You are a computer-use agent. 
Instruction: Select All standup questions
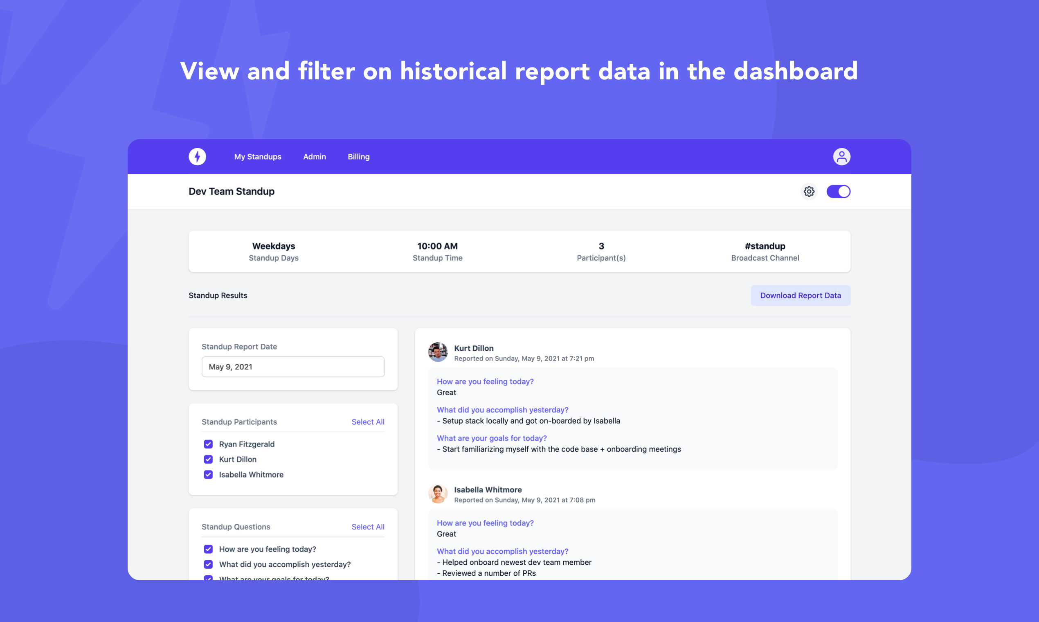tap(367, 527)
